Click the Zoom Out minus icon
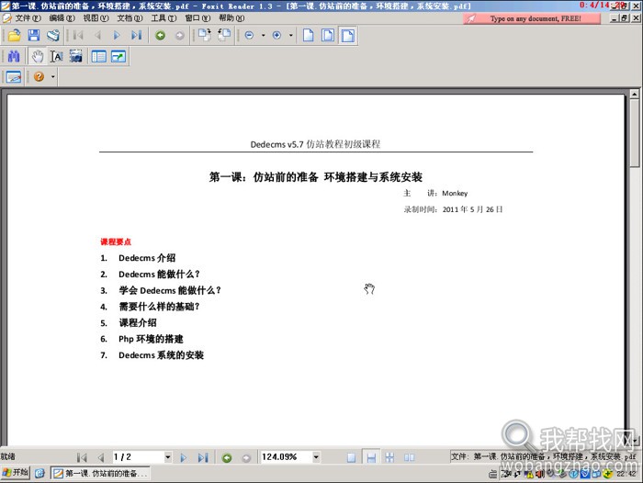The image size is (643, 483). pyautogui.click(x=249, y=35)
